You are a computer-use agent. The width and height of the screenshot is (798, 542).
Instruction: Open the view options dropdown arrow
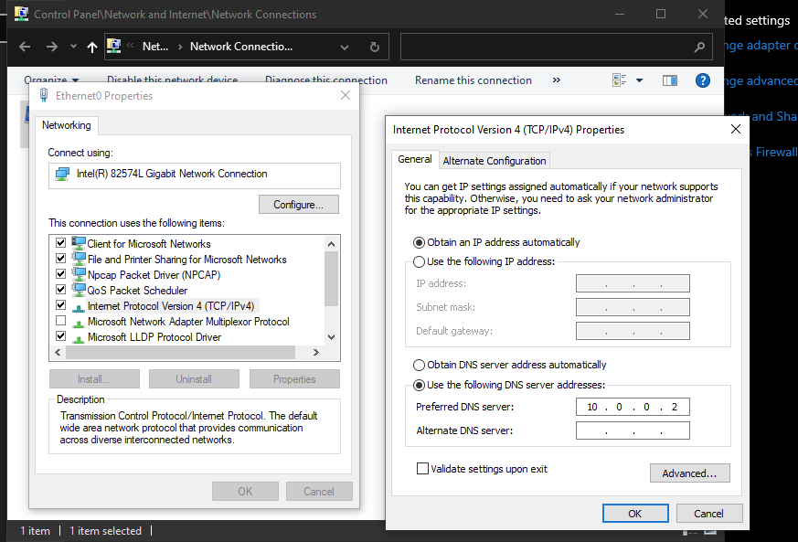click(x=640, y=80)
